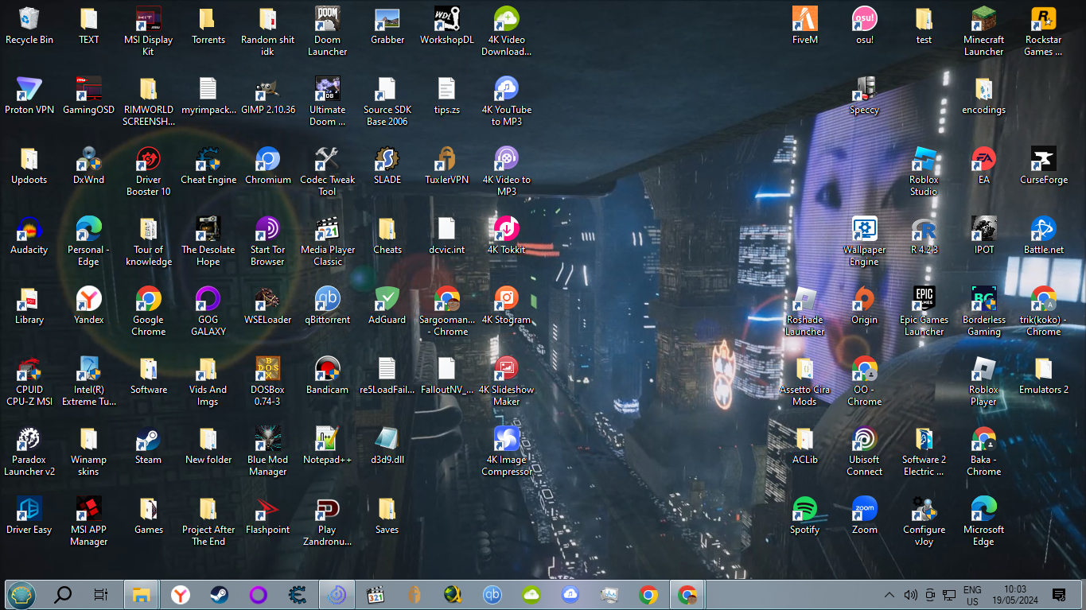Open the Steam desktop shortcut

[x=148, y=440]
